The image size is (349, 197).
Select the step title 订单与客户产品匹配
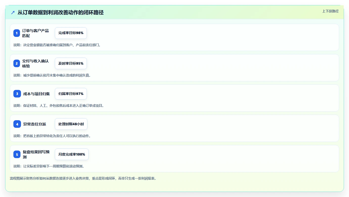(35, 33)
